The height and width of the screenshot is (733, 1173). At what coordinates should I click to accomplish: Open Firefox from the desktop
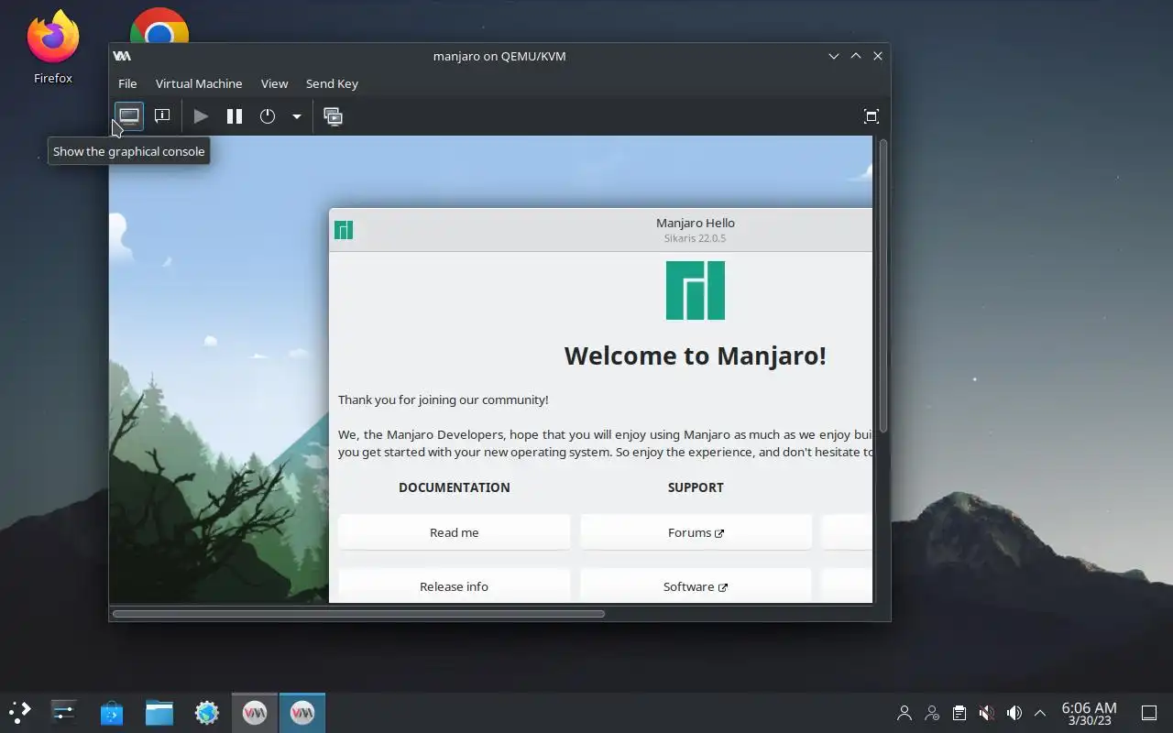coord(53,48)
